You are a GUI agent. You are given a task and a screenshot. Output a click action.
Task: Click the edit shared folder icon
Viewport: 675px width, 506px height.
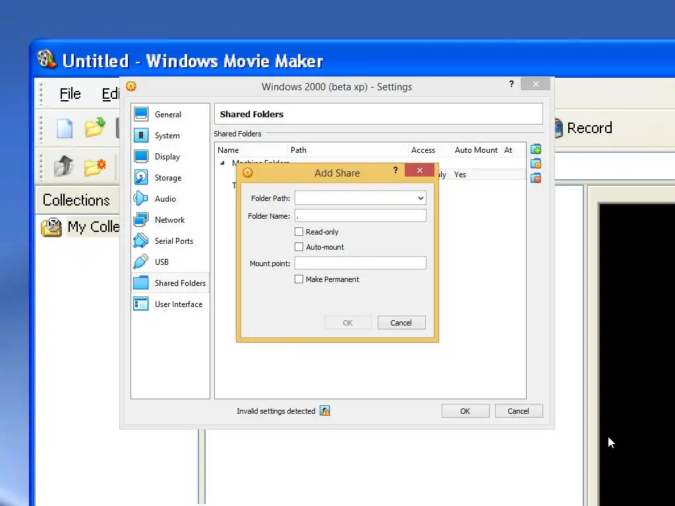click(536, 164)
